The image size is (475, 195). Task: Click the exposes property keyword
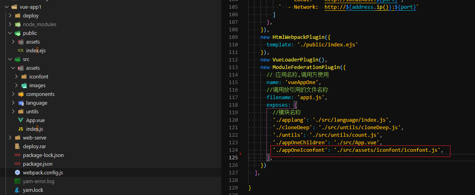[278, 105]
